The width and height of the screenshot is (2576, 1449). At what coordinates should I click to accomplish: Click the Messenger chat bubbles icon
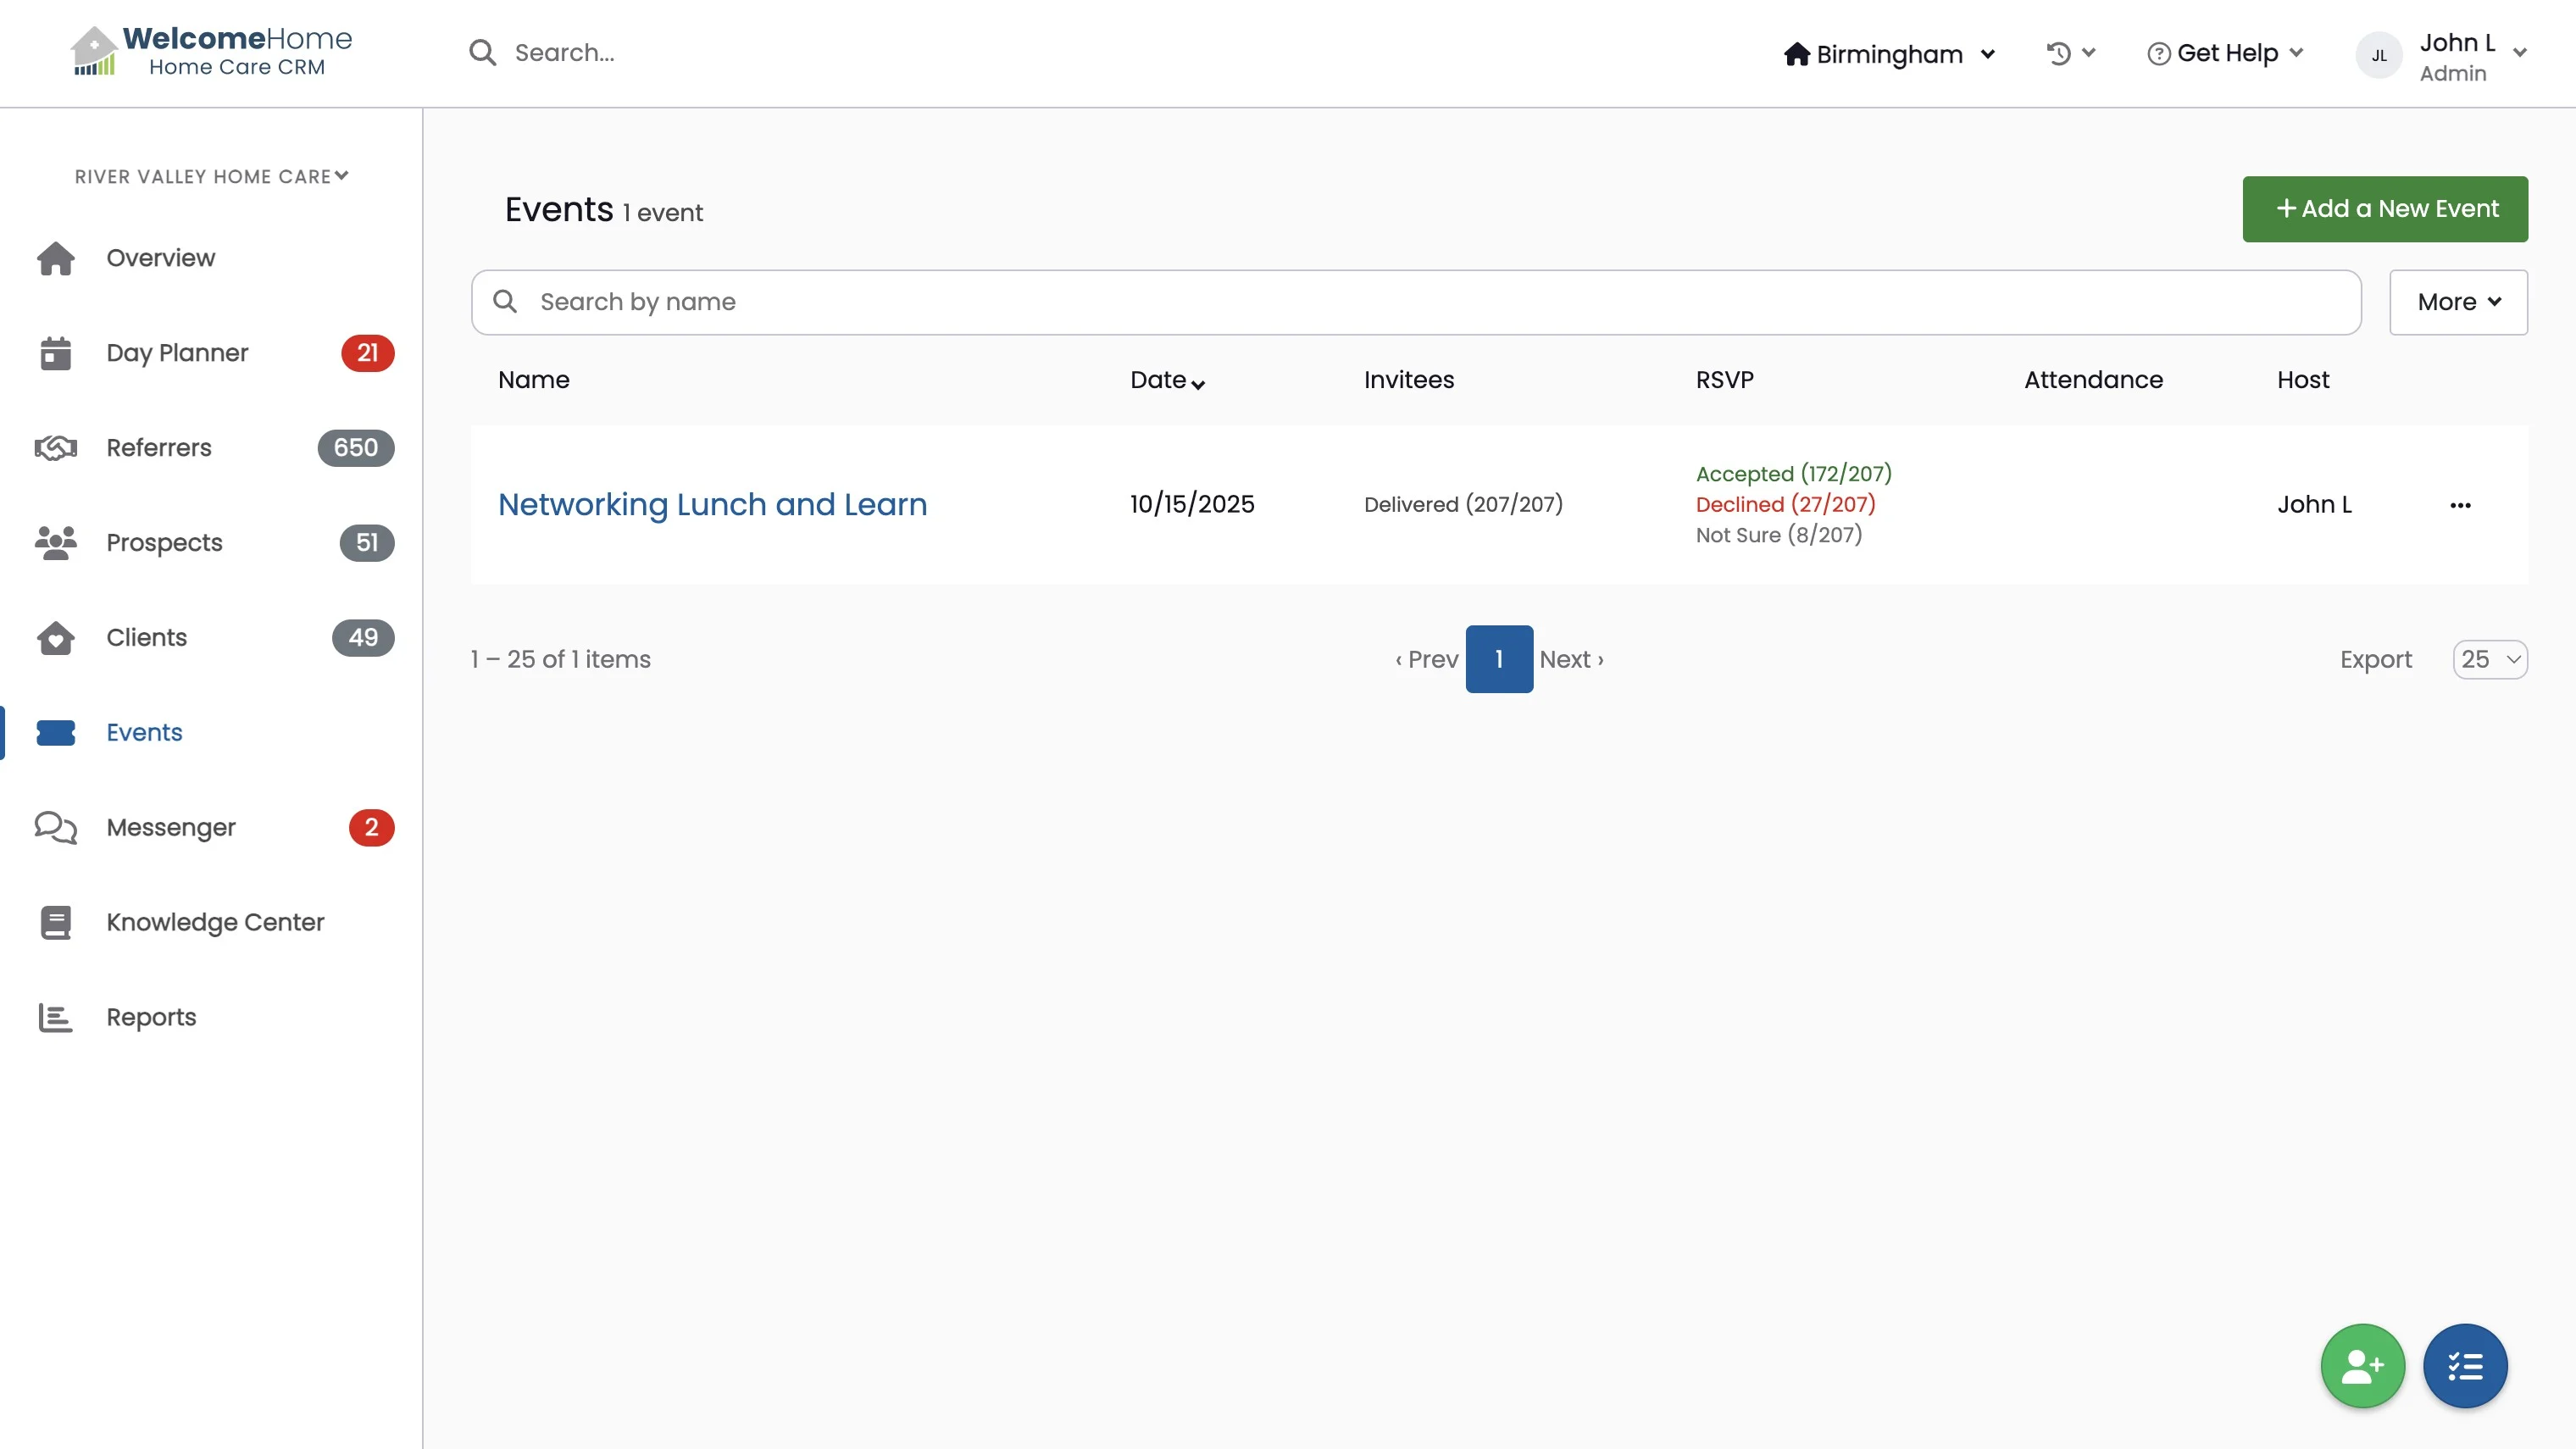[56, 828]
